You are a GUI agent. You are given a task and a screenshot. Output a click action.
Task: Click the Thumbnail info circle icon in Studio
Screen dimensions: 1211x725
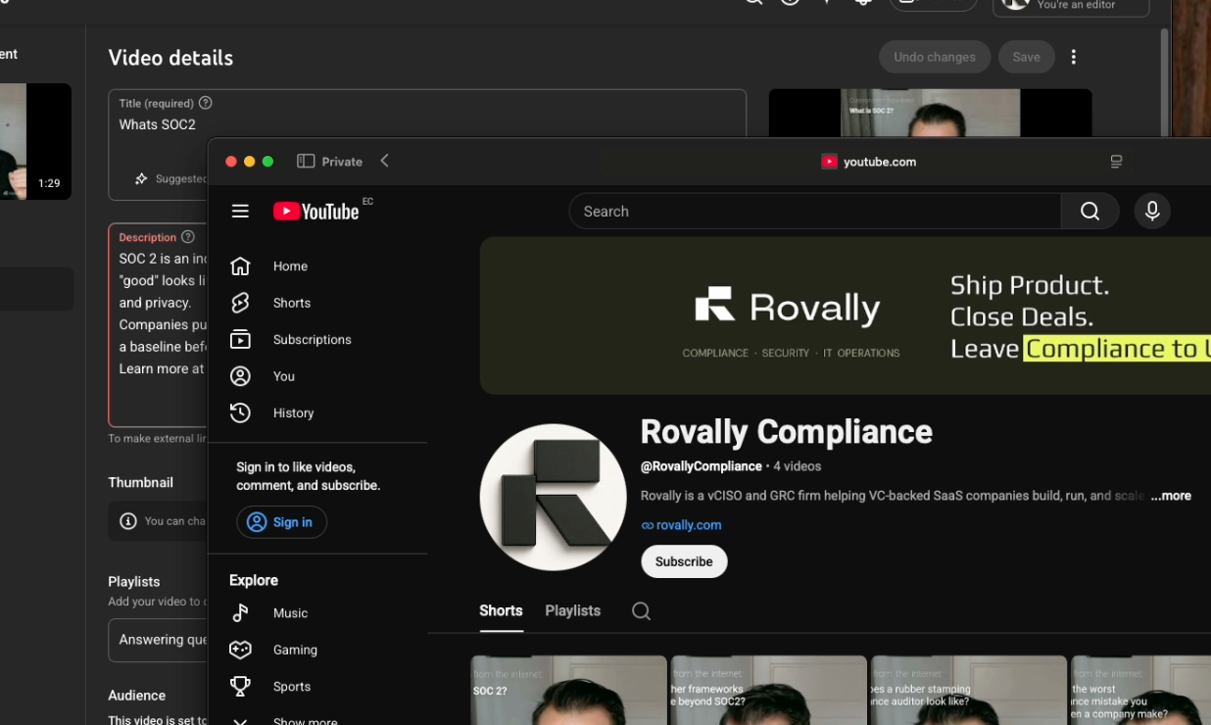[x=128, y=521]
